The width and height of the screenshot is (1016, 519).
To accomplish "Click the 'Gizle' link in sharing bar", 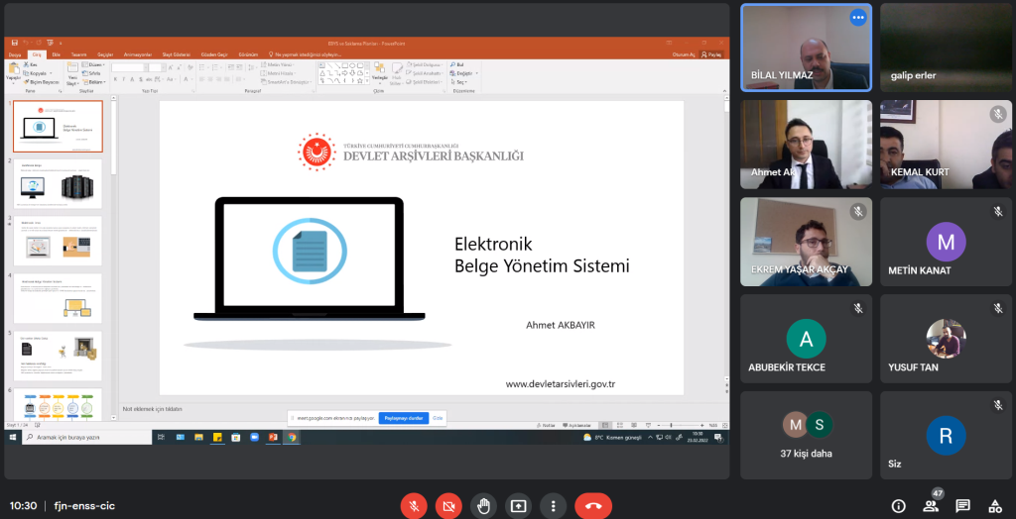I will coord(438,418).
